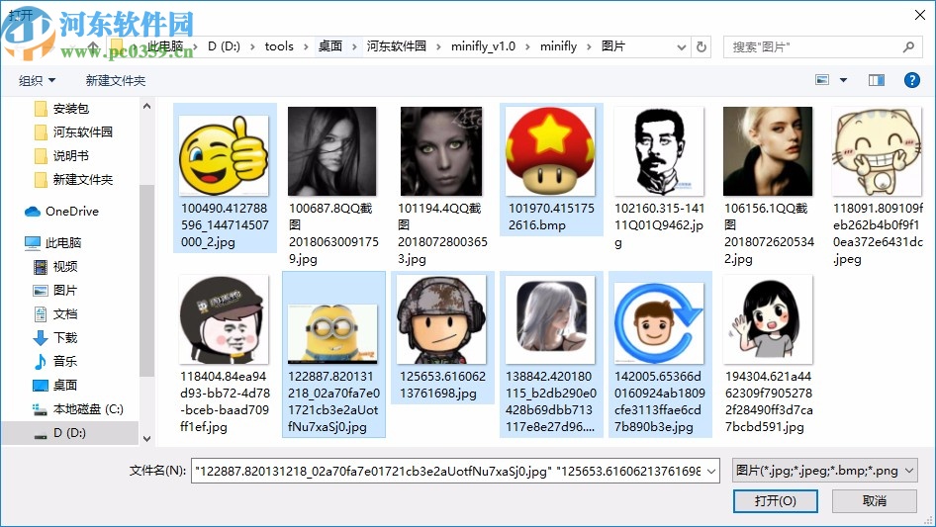Click the 文件名 filename input field
This screenshot has width=936, height=527.
click(455, 471)
